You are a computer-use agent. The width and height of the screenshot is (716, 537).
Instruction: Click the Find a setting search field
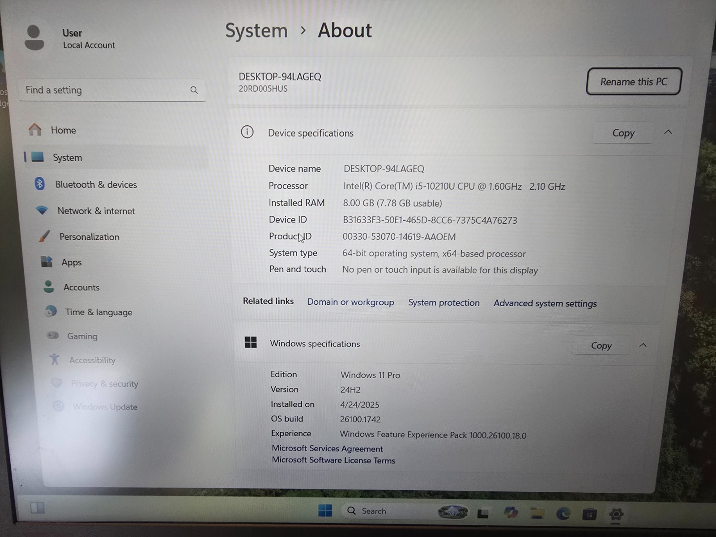point(112,90)
